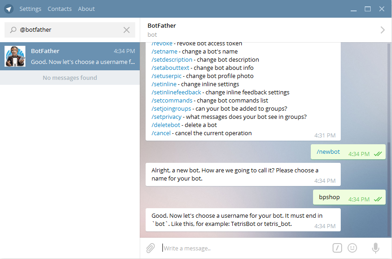Click the 'No messages found' label

pos(70,78)
